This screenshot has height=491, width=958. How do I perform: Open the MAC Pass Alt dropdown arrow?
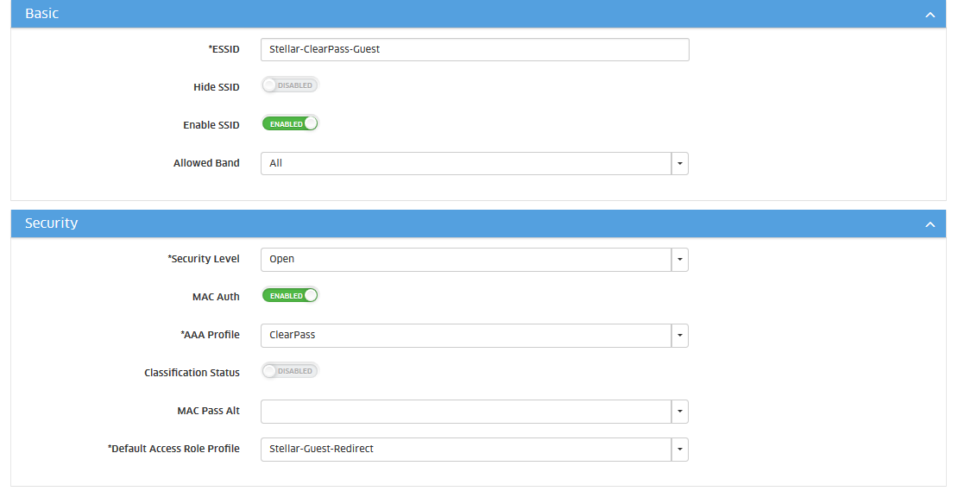(679, 412)
